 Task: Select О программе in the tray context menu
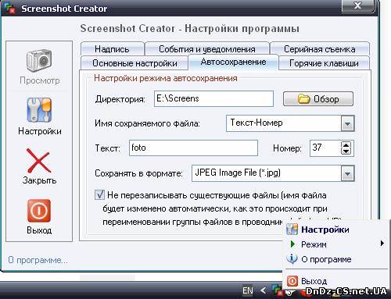pyautogui.click(x=335, y=259)
